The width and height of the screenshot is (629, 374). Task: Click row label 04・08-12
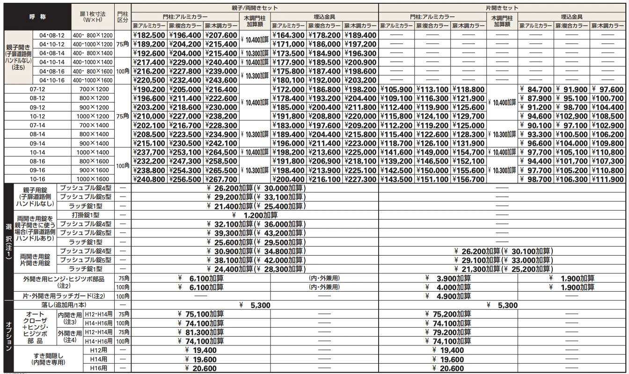[x=51, y=36]
